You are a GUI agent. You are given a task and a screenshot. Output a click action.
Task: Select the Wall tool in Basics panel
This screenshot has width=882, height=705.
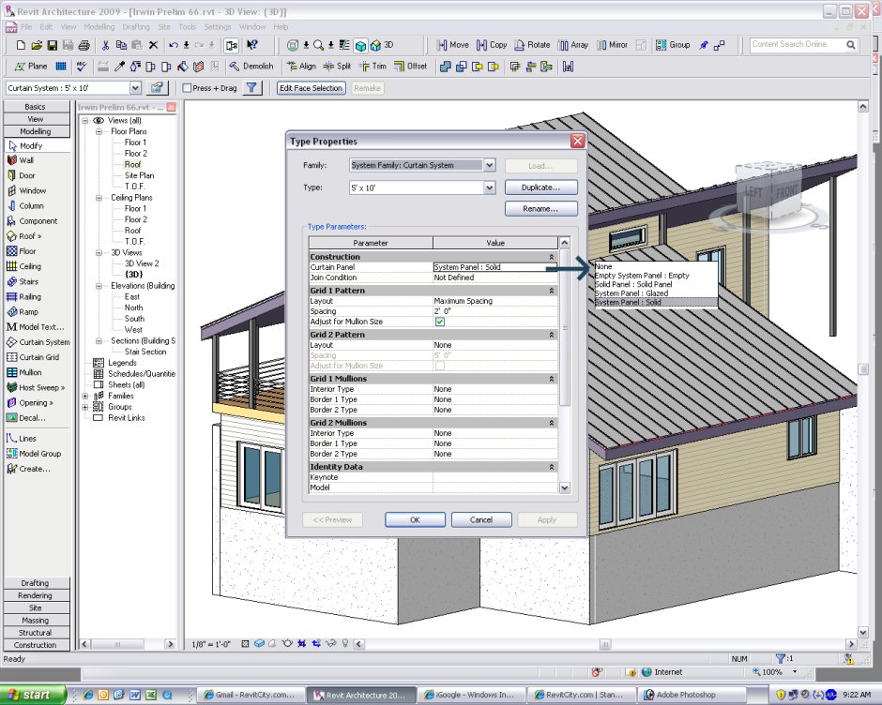(21, 160)
